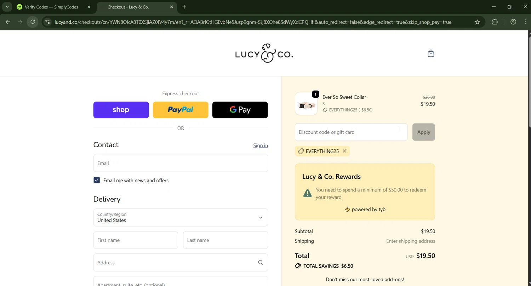
Task: Click the tag icon beside EVERYTHING25 (-$6.50)
Action: click(325, 110)
